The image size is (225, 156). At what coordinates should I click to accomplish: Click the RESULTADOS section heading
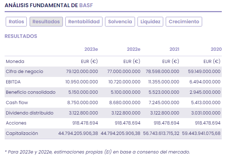21,36
